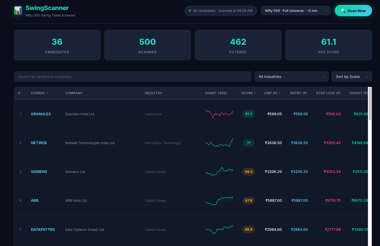Click the orange 69.5 score badge for SIEMENS

pyautogui.click(x=249, y=172)
